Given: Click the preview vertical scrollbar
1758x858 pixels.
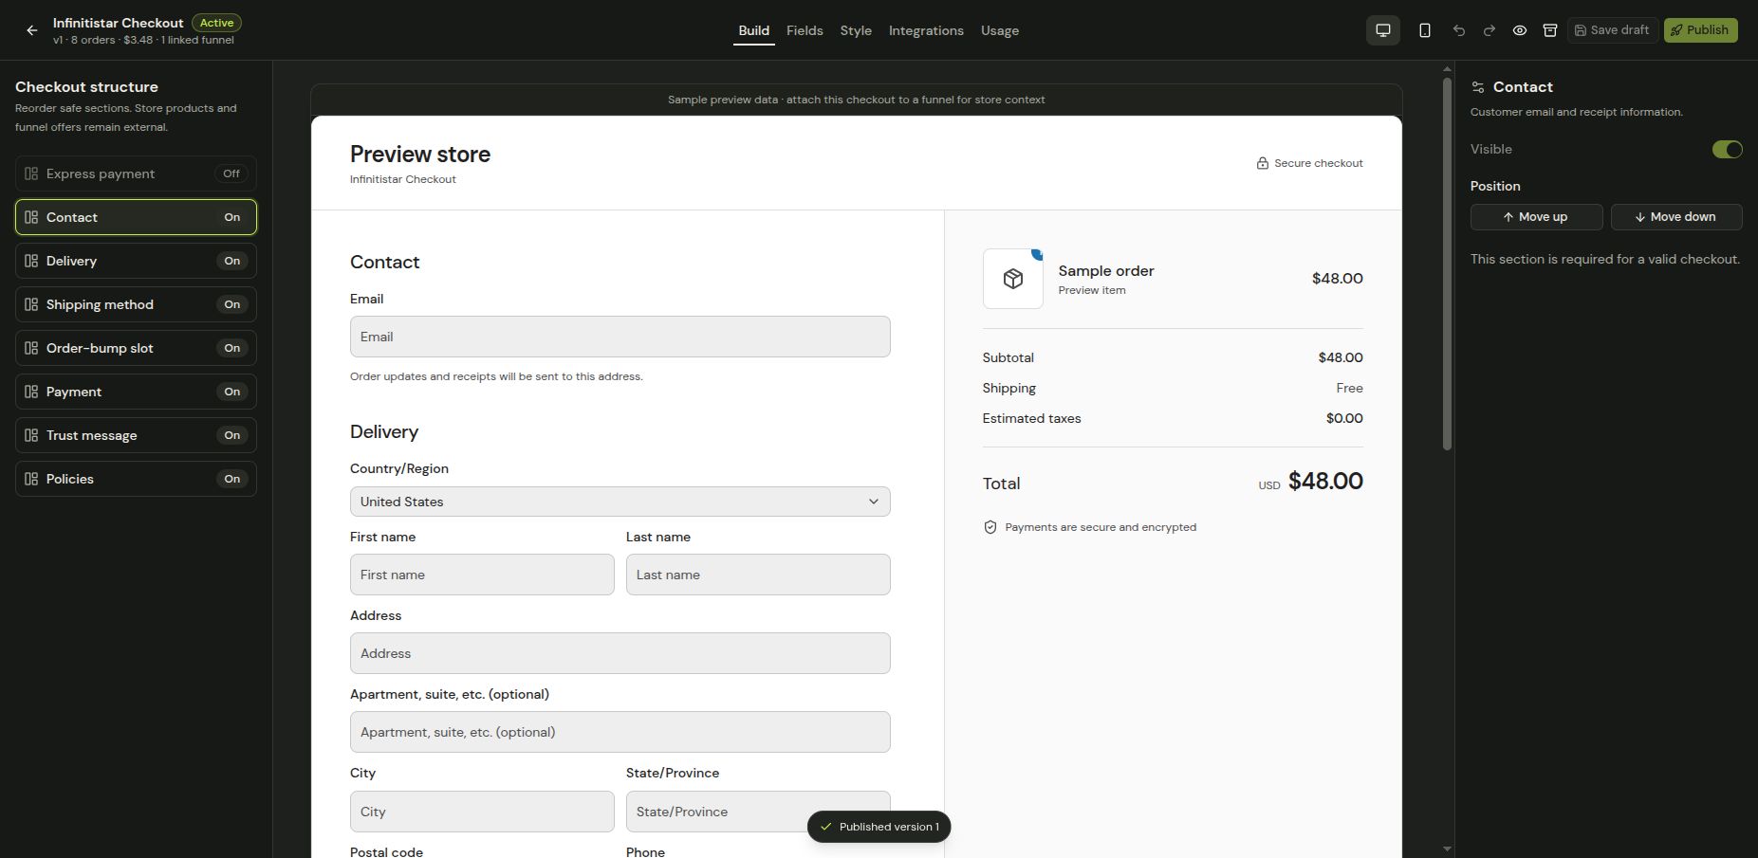Looking at the screenshot, I should point(1447,264).
